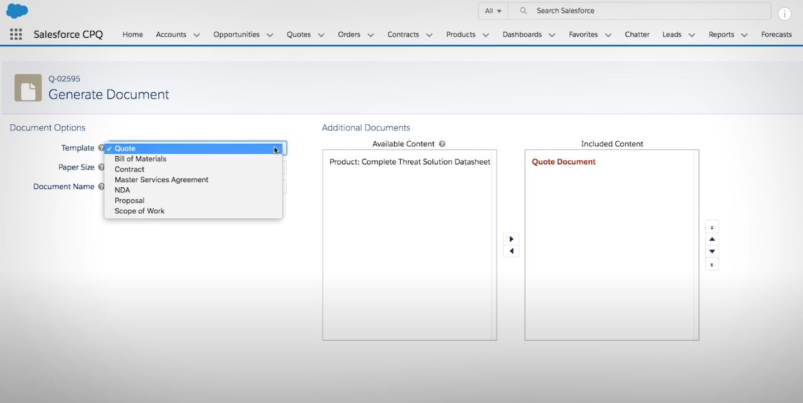This screenshot has height=403, width=803.
Task: Click the help icon next to Document Name
Action: tap(101, 187)
